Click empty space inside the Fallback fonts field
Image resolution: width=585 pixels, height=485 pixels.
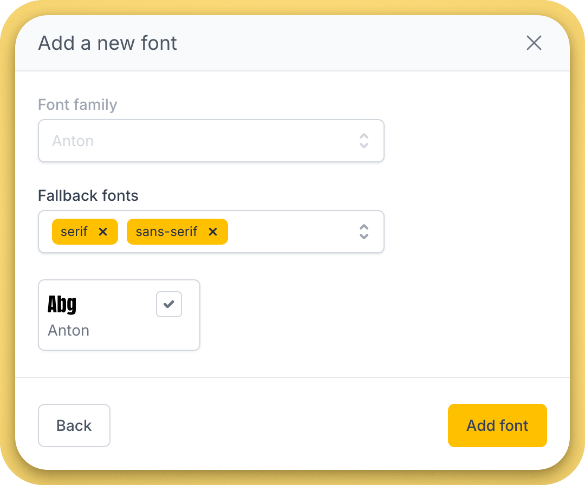pos(292,232)
